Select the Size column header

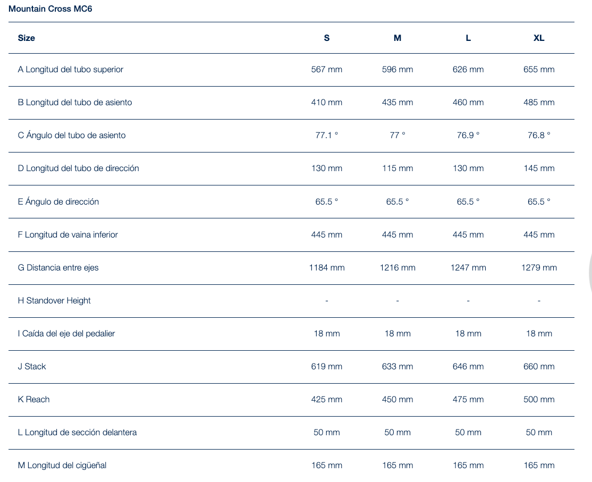click(27, 38)
